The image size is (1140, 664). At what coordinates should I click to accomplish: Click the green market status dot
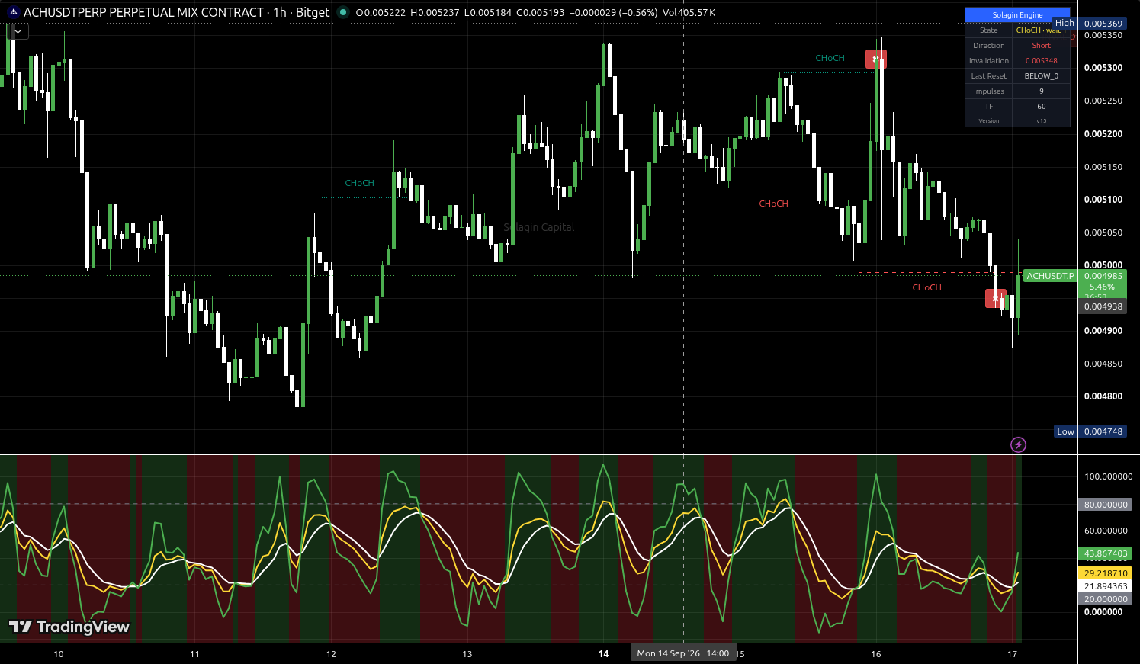(342, 12)
